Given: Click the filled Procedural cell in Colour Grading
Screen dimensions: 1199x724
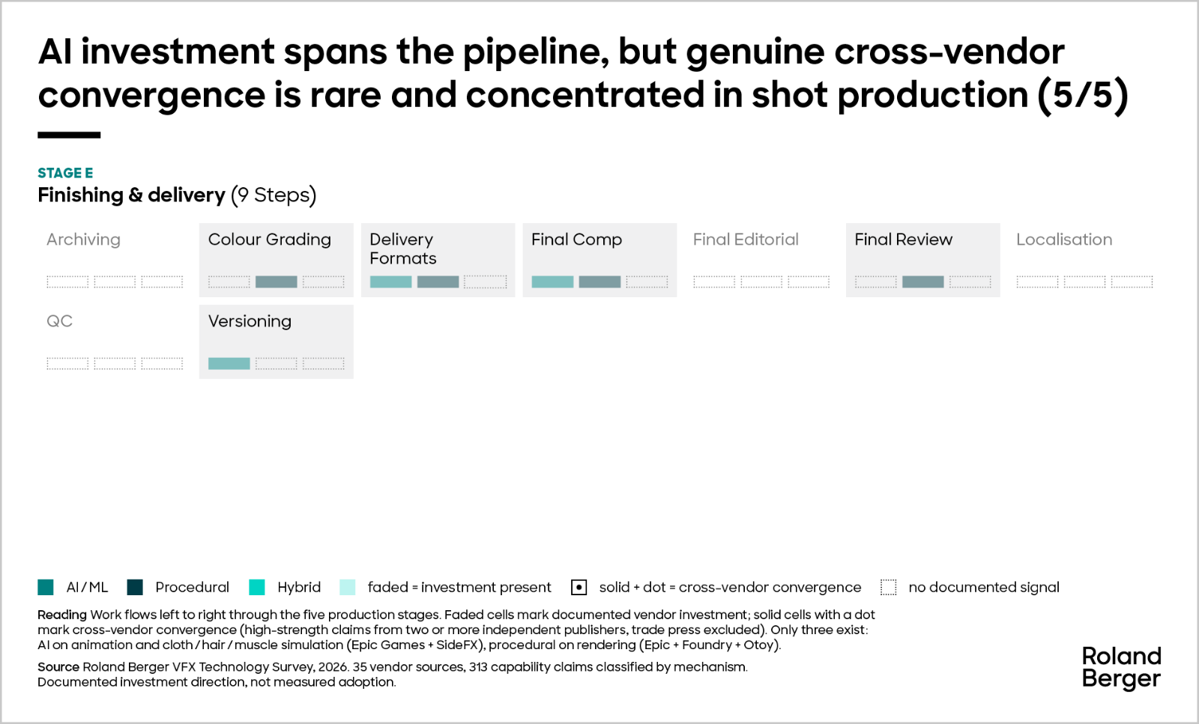Looking at the screenshot, I should tap(277, 282).
